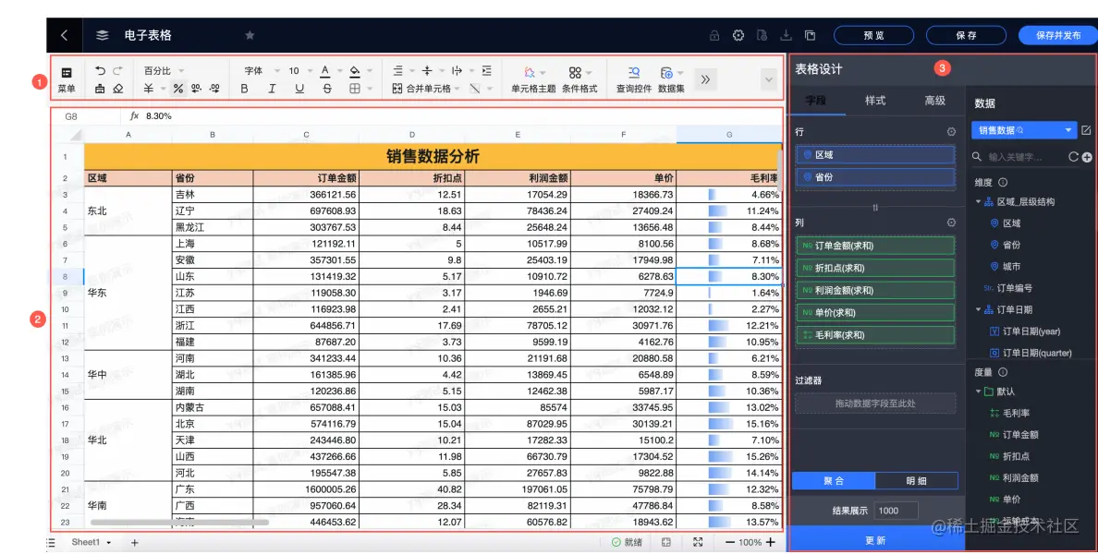1098x554 pixels.
Task: Open the 销售数据 dataset dropdown
Action: coord(1023,130)
